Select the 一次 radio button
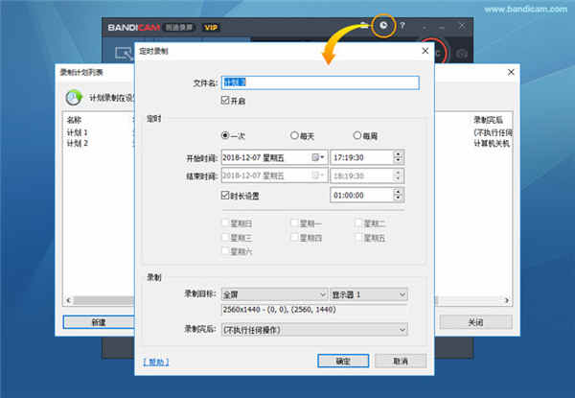This screenshot has height=398, width=575. (225, 135)
